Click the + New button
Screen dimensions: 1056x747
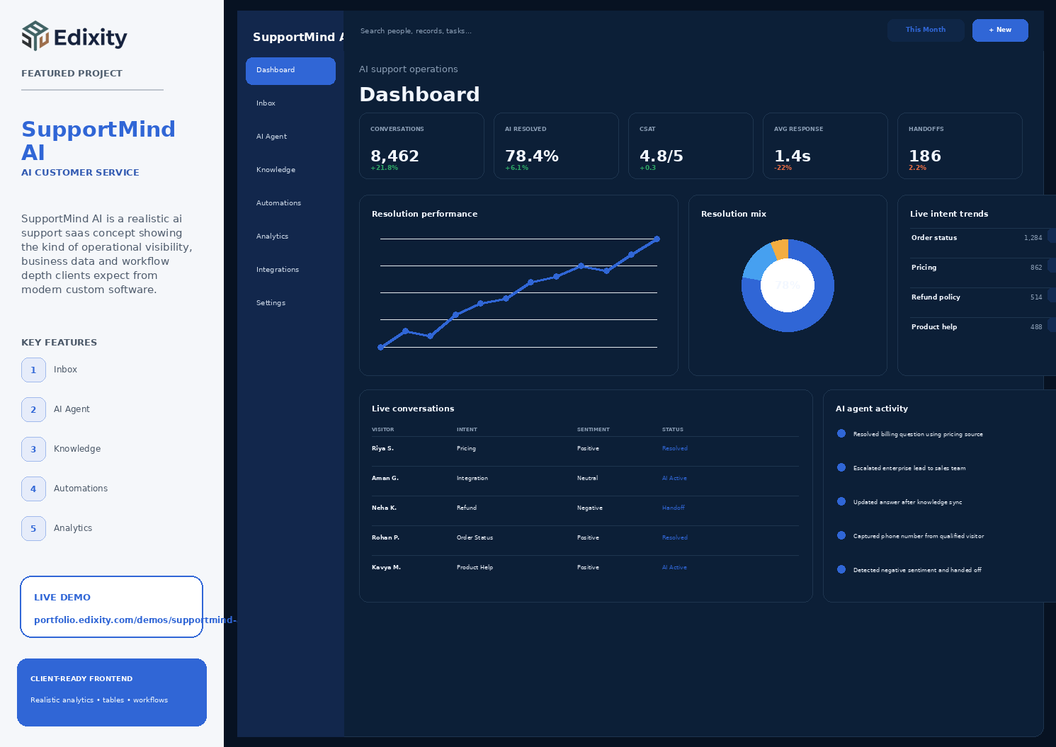tap(1000, 30)
